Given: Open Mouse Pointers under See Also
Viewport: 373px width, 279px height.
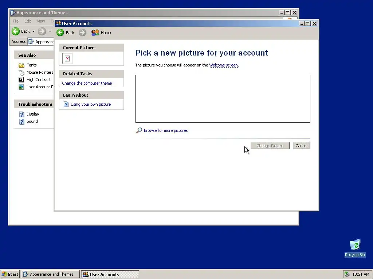Looking at the screenshot, I should 40,72.
